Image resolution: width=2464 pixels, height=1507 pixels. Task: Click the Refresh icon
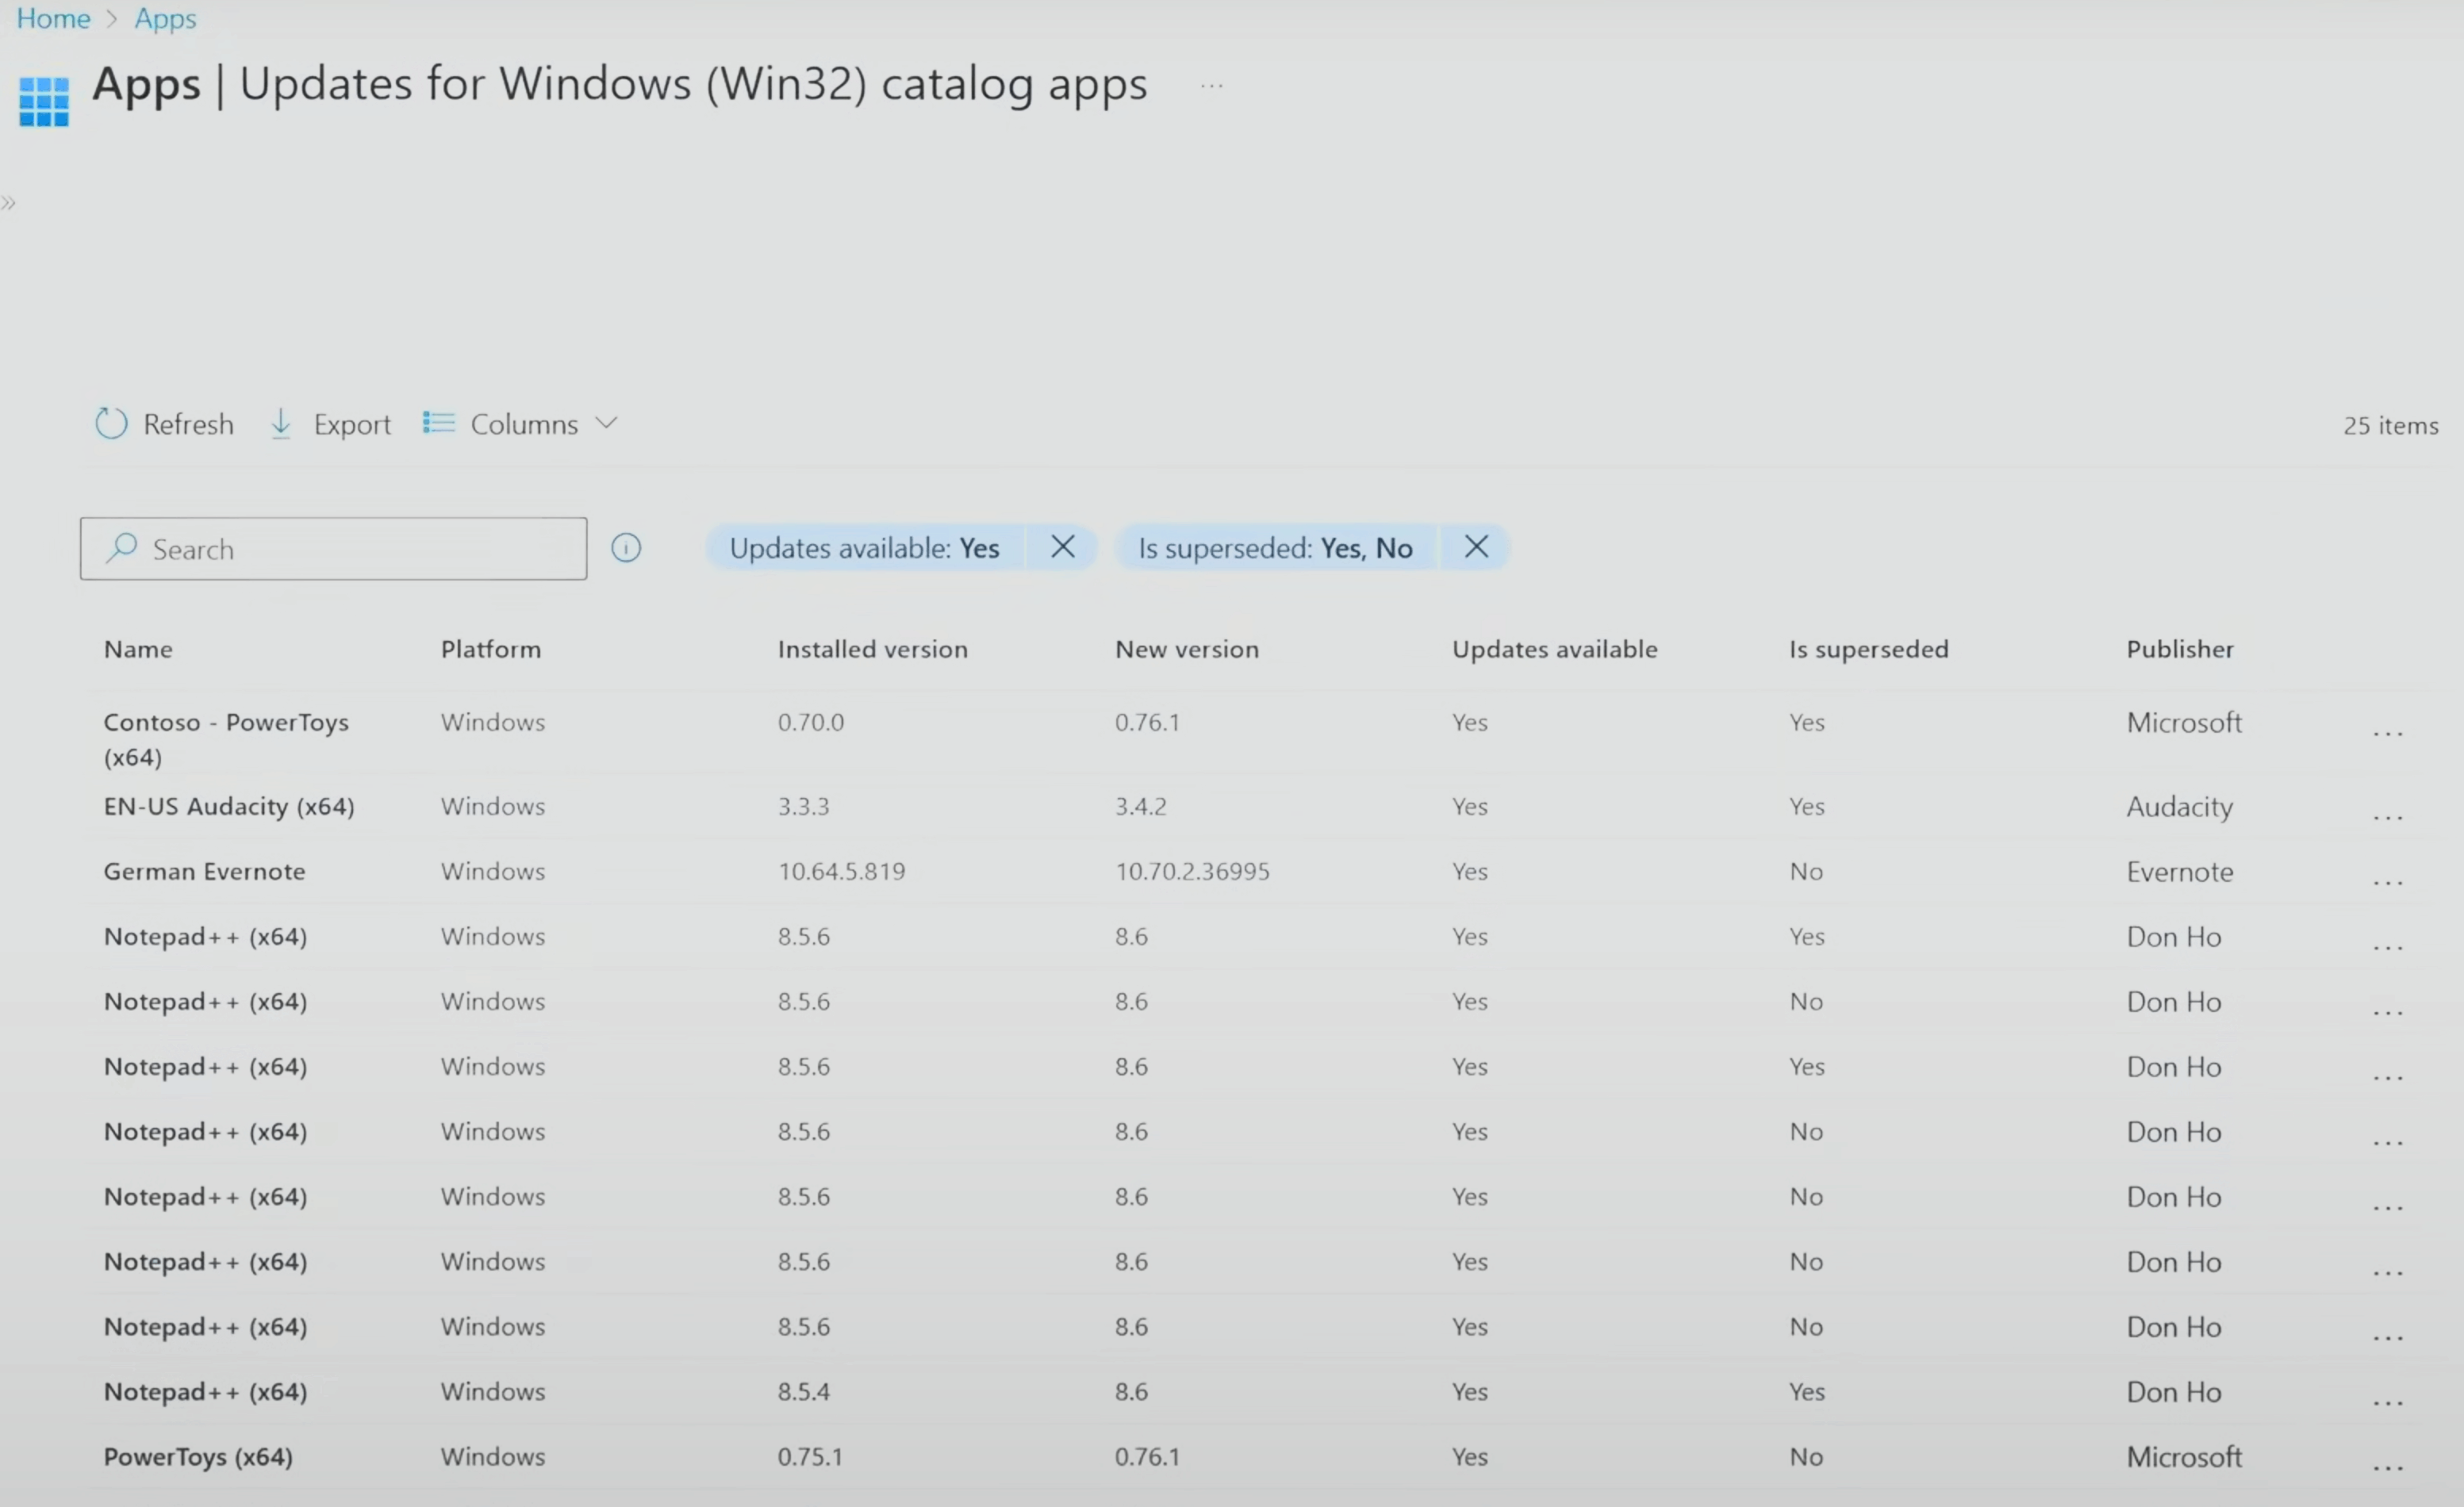coord(111,424)
